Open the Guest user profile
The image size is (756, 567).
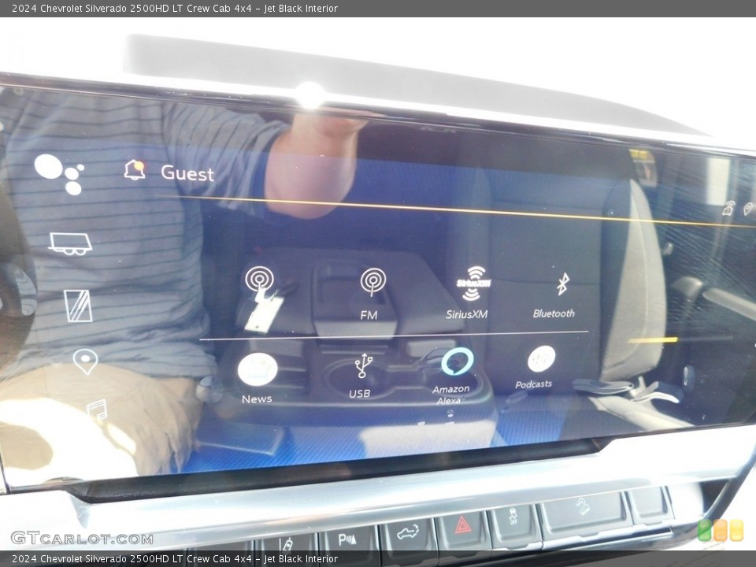(187, 173)
